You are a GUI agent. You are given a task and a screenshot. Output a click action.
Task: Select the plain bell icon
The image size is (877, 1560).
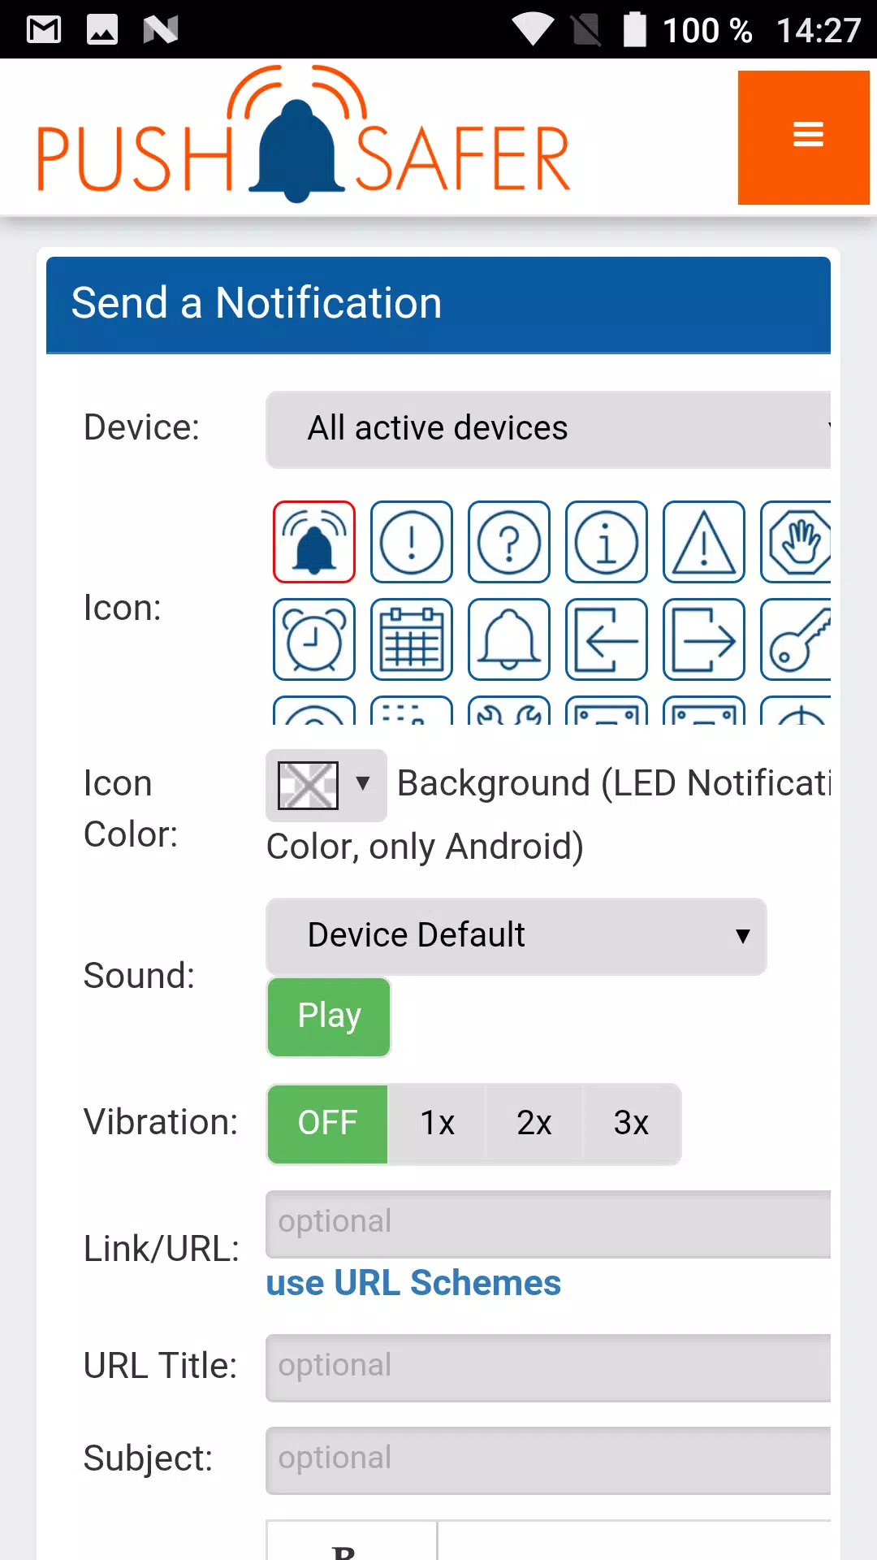point(509,639)
